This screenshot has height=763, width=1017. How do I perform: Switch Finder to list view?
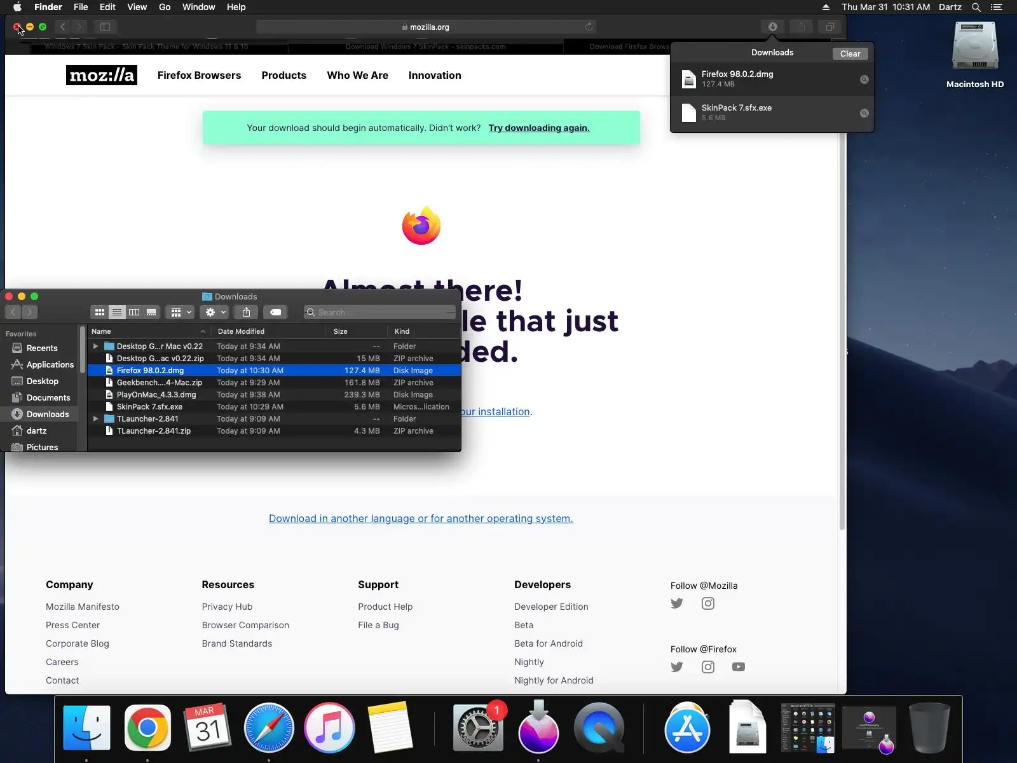pos(117,312)
